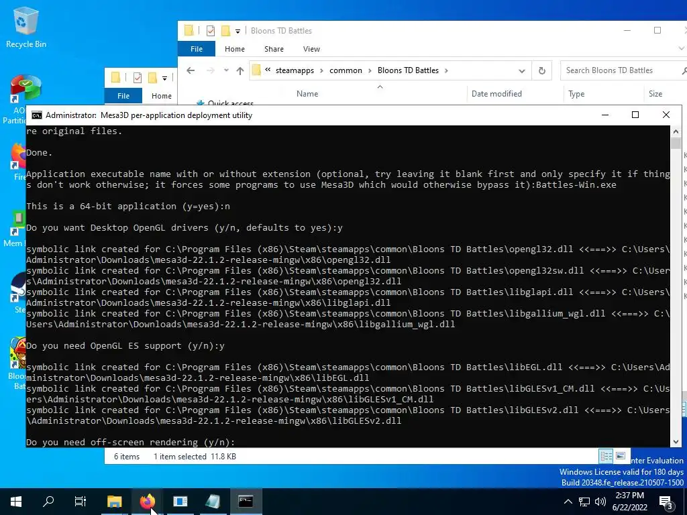
Task: Sort by the Name column header
Action: [x=307, y=94]
